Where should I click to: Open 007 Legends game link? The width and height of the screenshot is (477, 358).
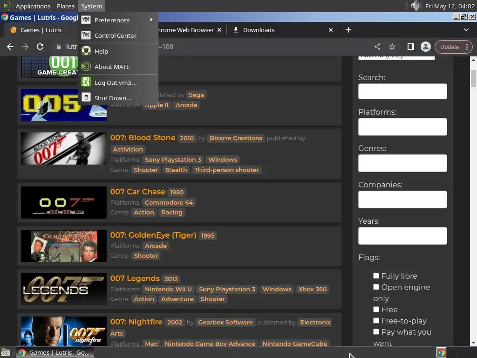(x=135, y=279)
